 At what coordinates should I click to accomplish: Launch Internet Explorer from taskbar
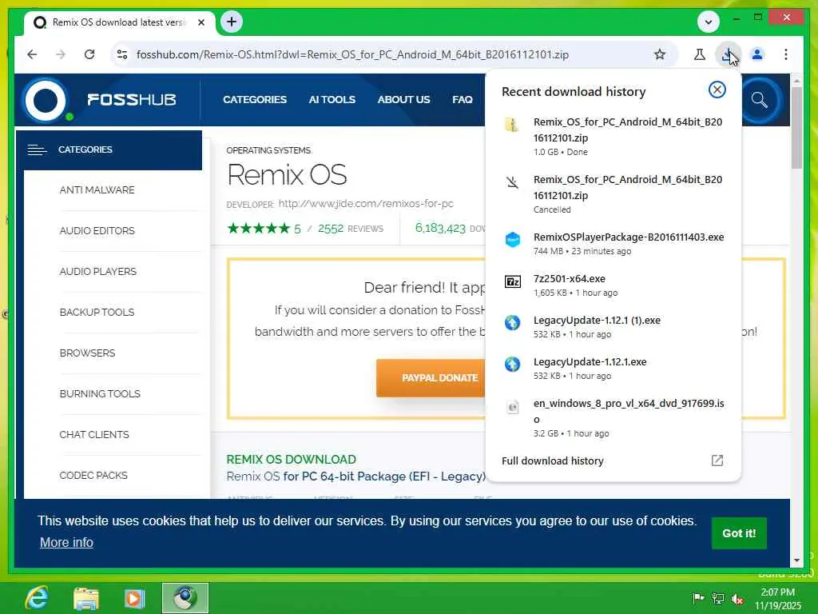38,598
